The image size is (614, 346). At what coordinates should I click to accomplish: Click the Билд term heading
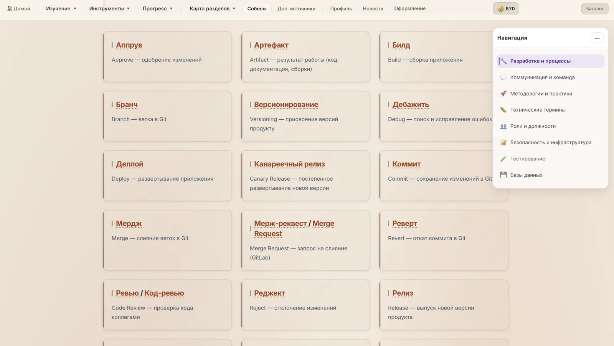pos(401,45)
